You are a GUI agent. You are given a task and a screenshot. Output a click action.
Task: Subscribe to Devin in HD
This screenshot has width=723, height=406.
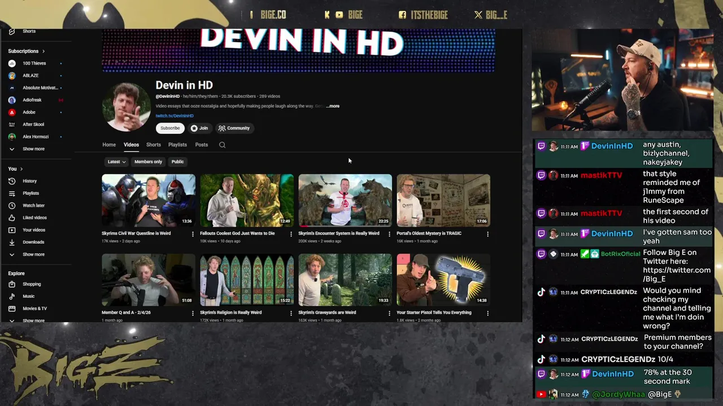pos(170,128)
